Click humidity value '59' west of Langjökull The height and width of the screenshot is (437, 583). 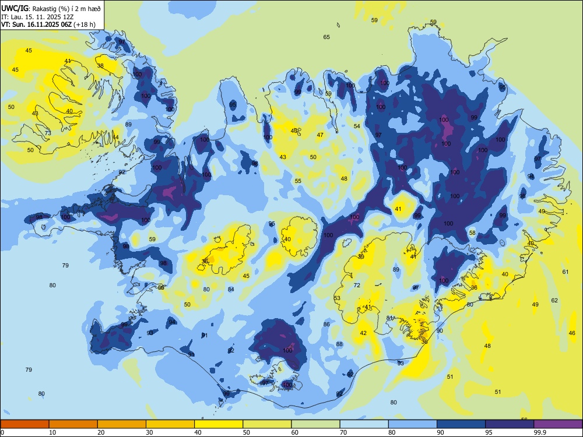152,239
